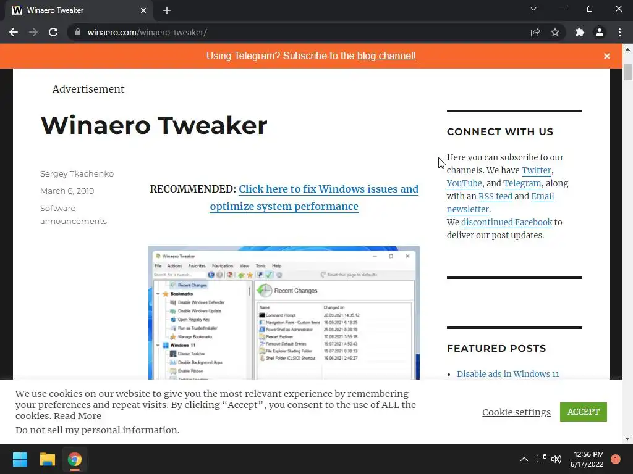Click the forward navigation arrow
The image size is (633, 474).
pyautogui.click(x=33, y=32)
